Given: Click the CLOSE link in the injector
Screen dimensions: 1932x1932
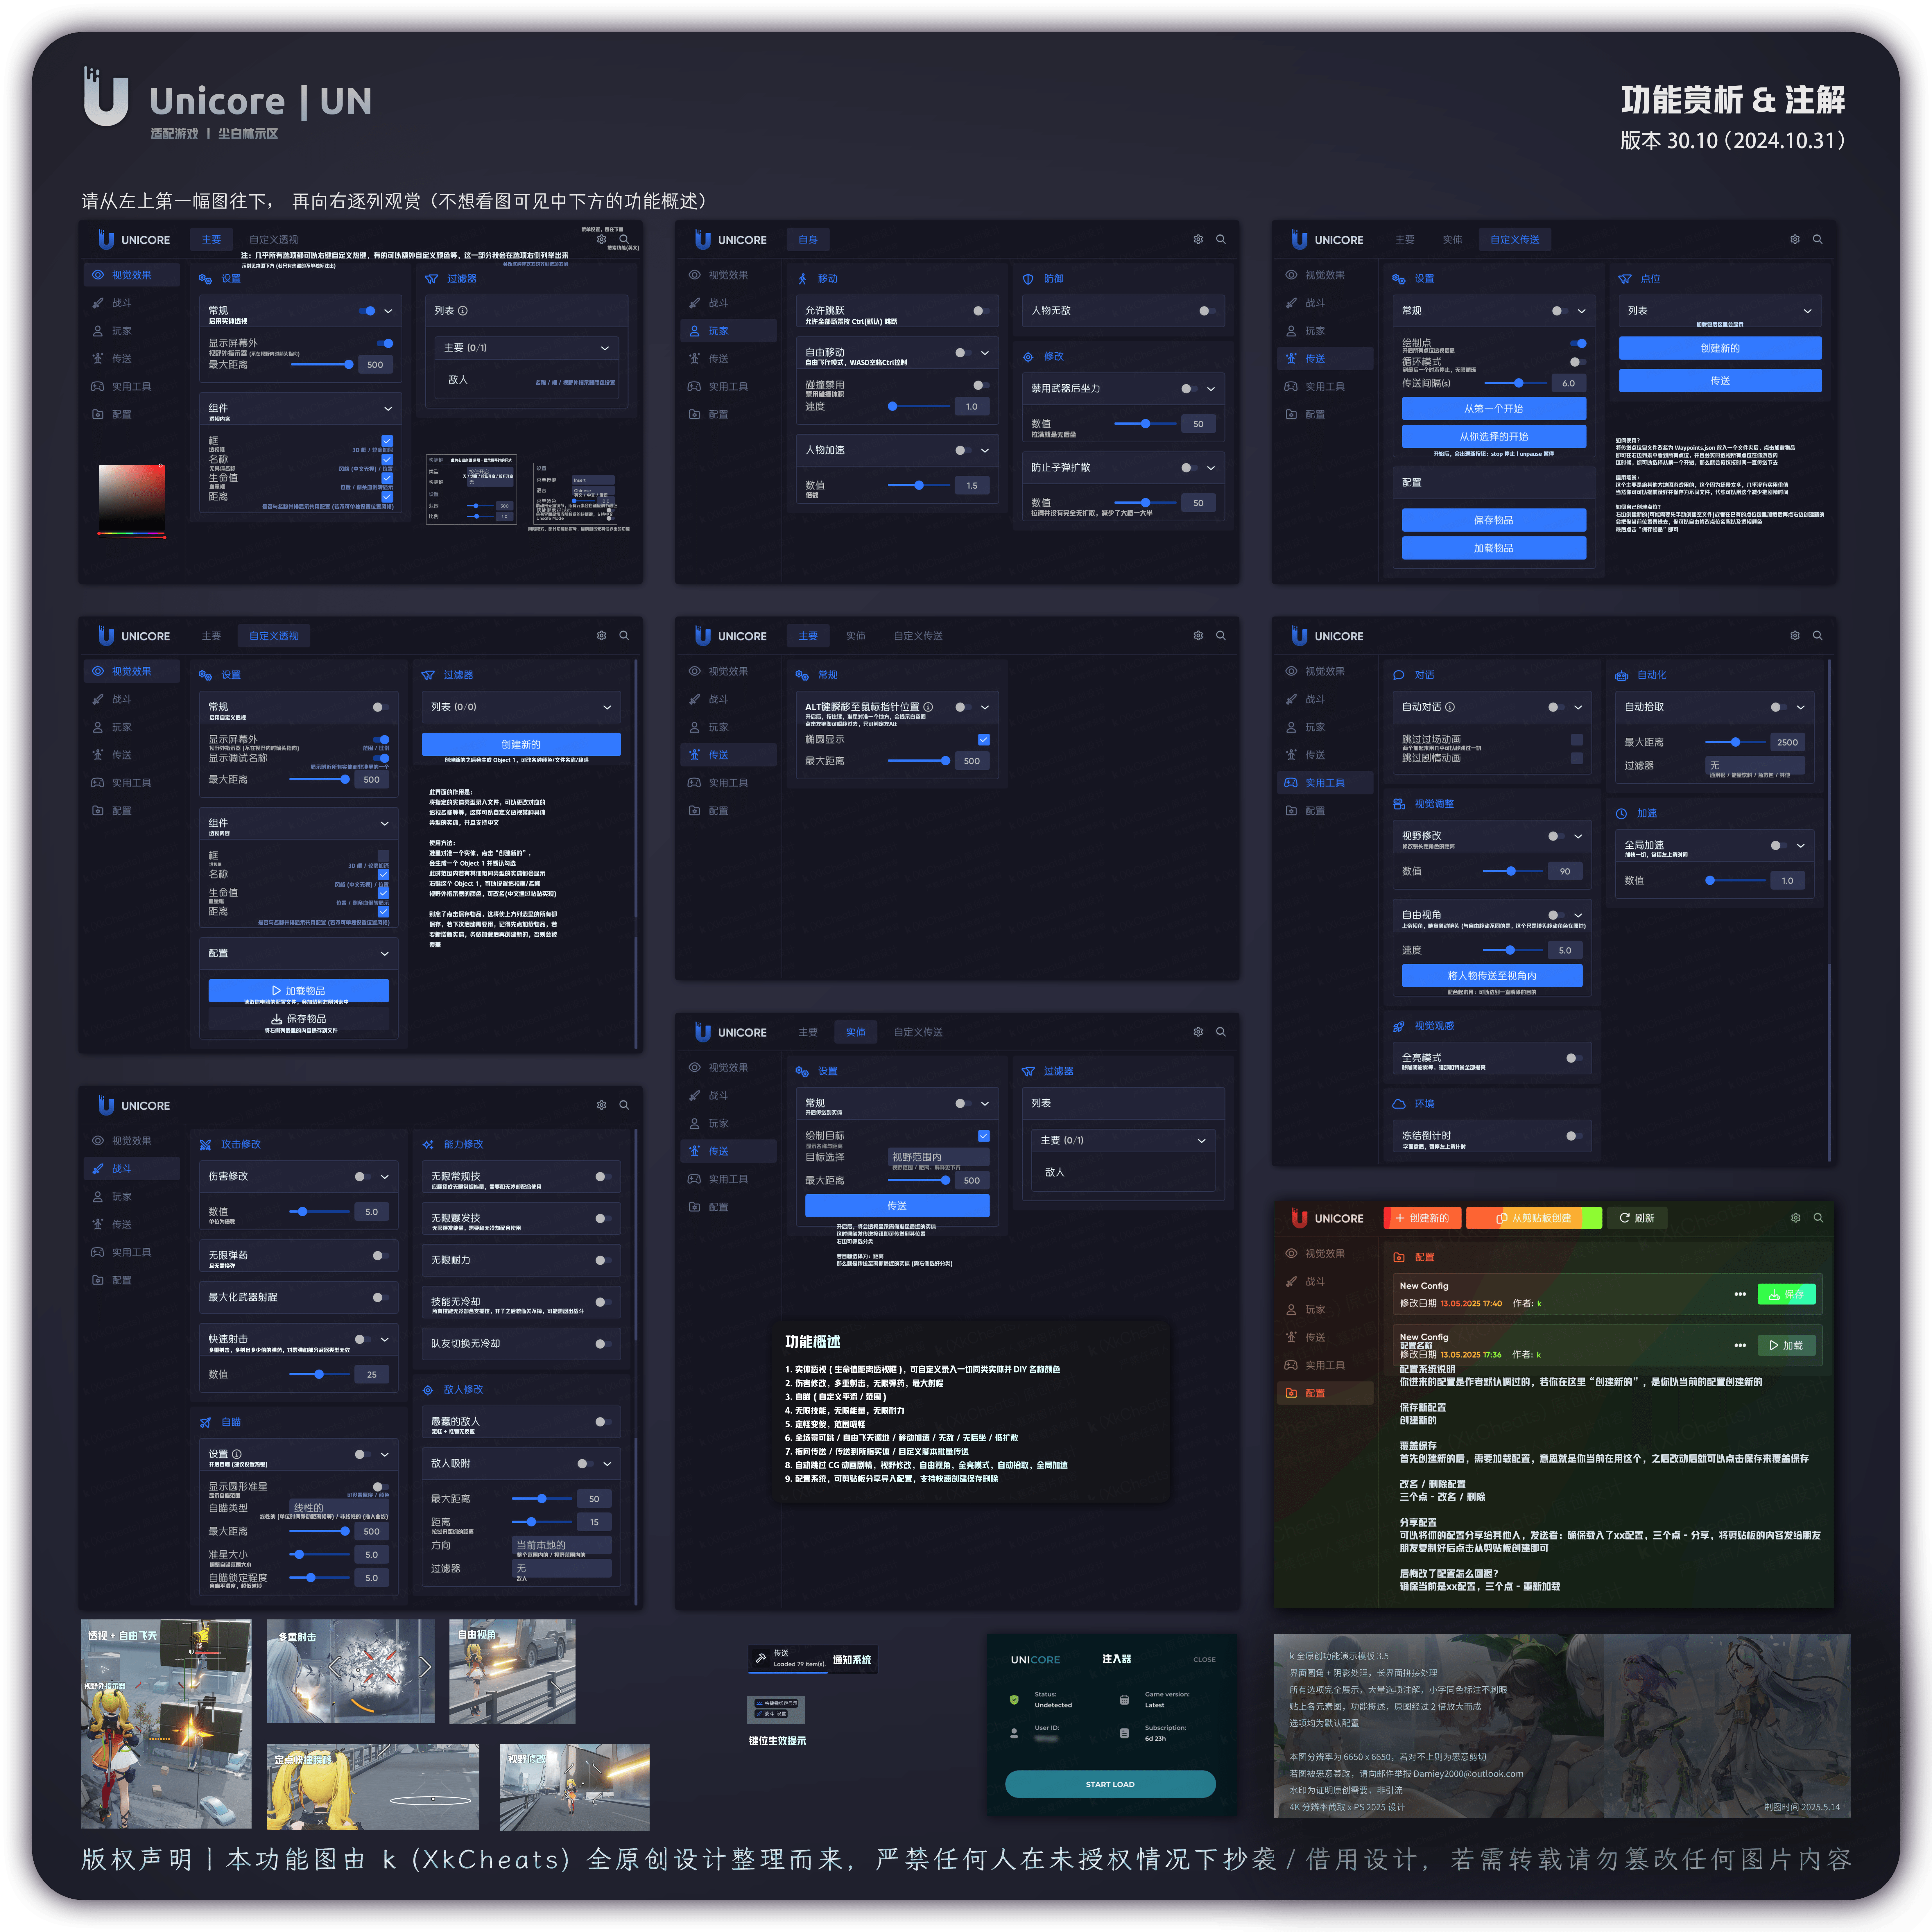Looking at the screenshot, I should click(x=1204, y=1660).
